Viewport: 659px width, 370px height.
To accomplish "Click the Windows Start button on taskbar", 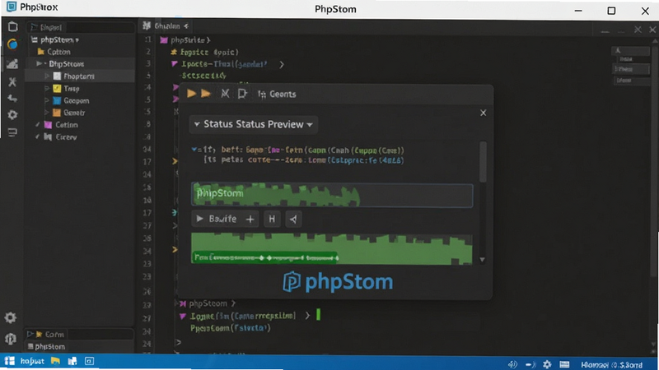I will click(10, 361).
